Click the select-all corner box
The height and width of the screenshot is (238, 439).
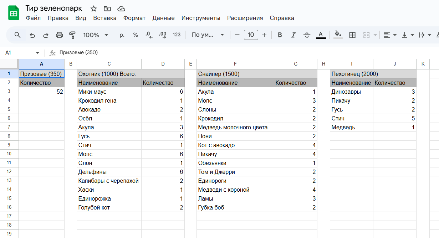coord(9,64)
